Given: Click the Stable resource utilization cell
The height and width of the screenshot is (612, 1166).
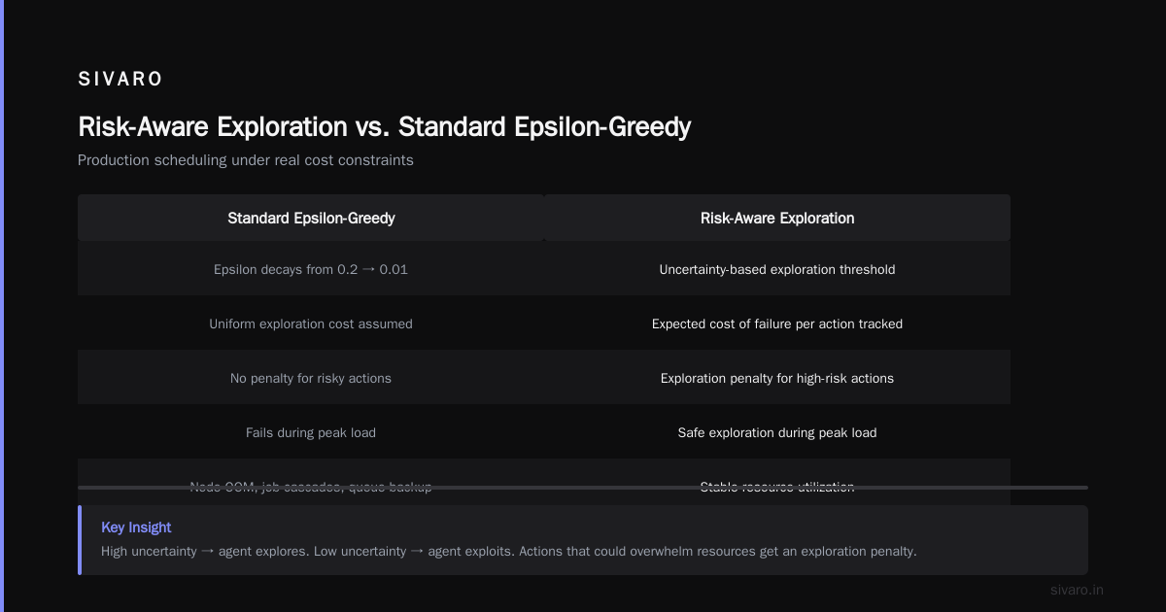Looking at the screenshot, I should [x=777, y=482].
